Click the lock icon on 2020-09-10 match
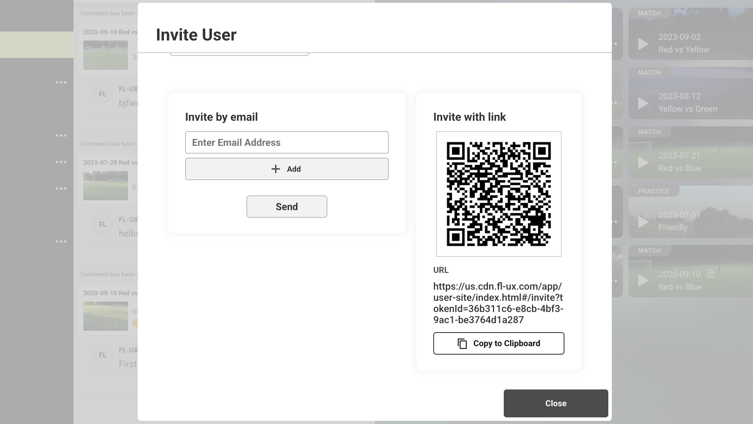The image size is (753, 424). pyautogui.click(x=711, y=274)
